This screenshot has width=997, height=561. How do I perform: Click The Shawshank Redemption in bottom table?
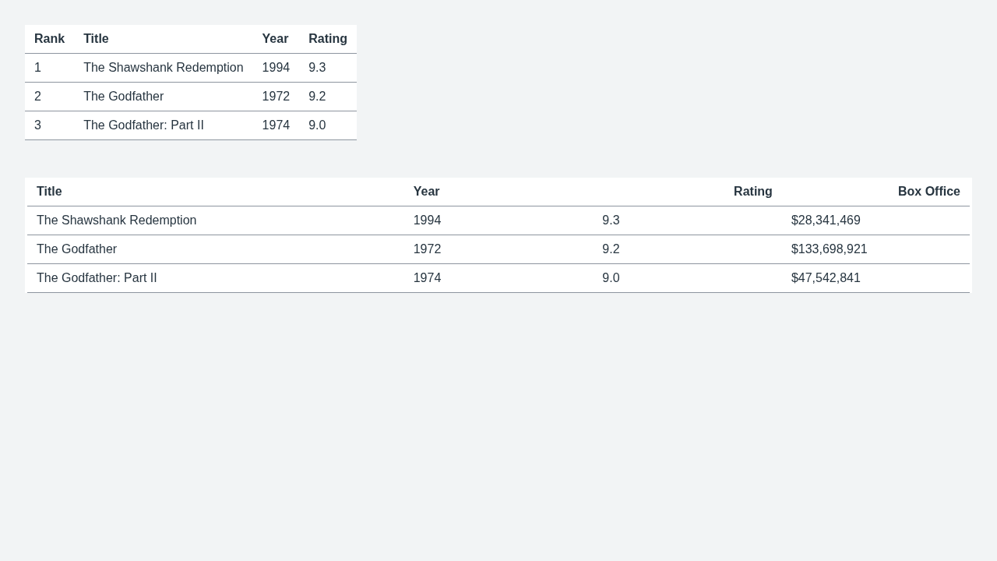pyautogui.click(x=117, y=221)
